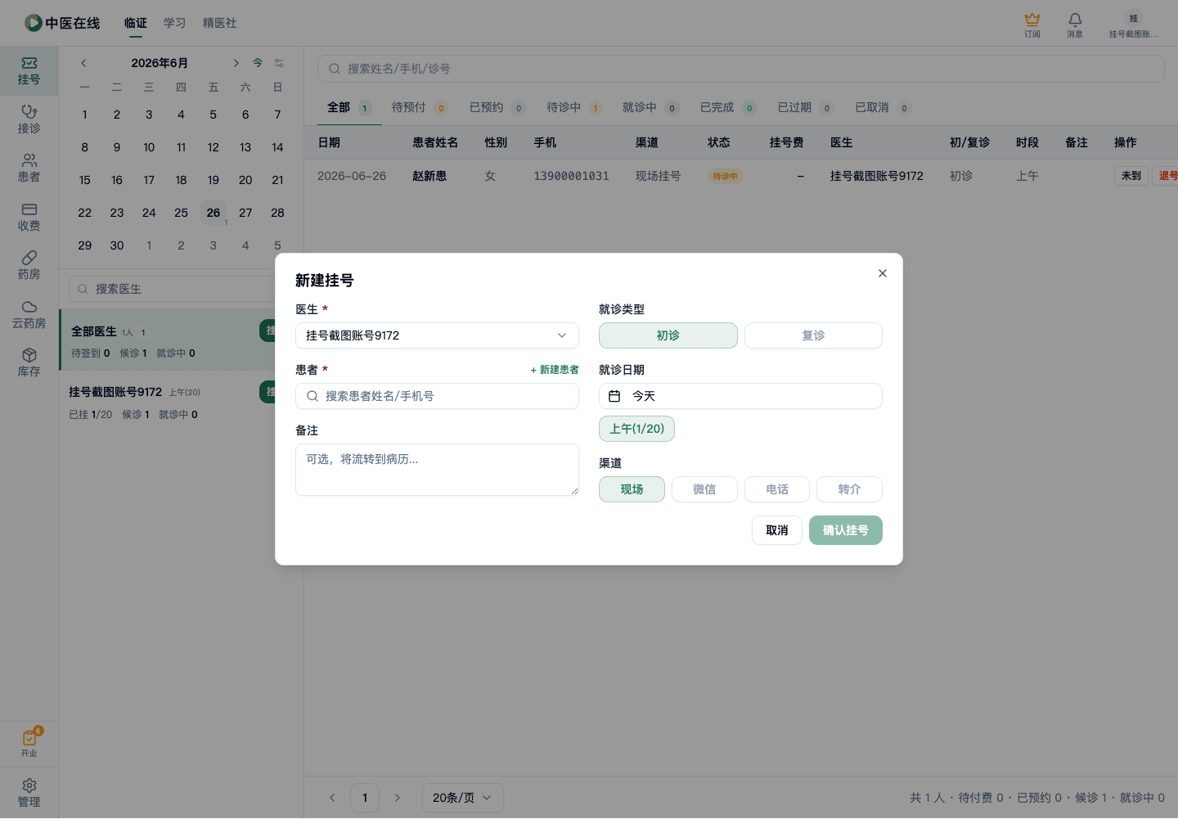Image resolution: width=1178 pixels, height=819 pixels.
Task: Switch to the 待预付 tab
Action: click(419, 108)
